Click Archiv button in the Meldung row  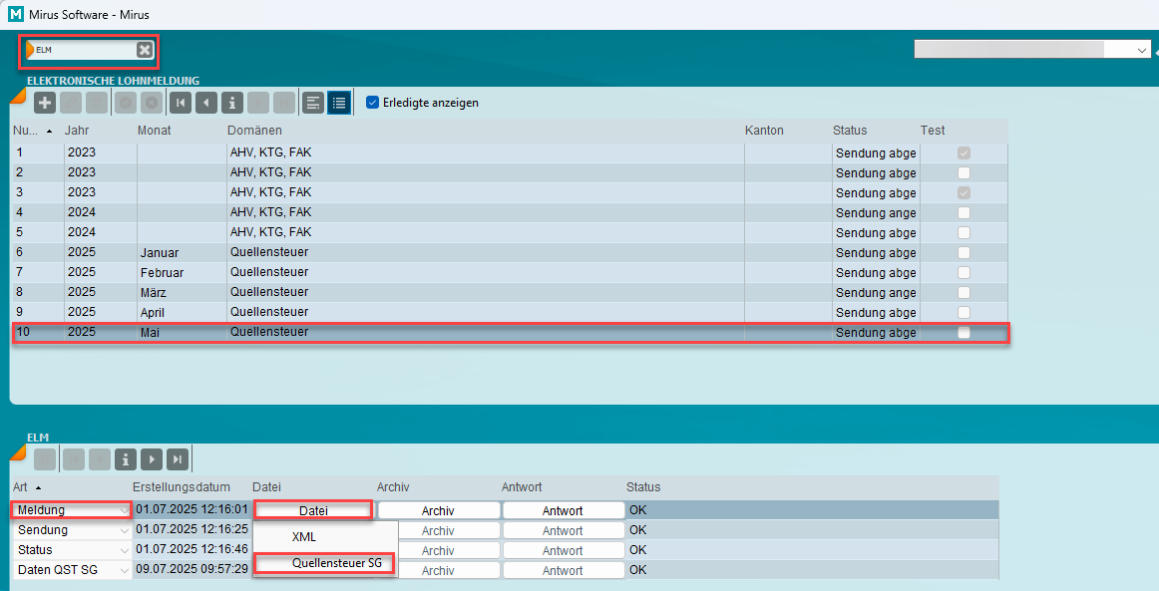(x=438, y=510)
